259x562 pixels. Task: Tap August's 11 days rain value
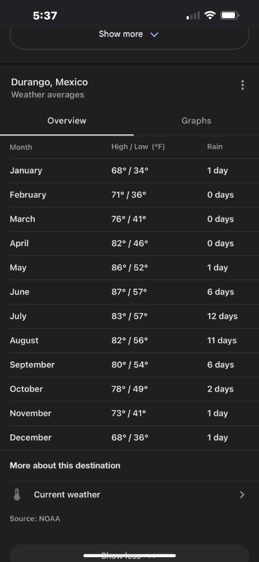pyautogui.click(x=222, y=340)
